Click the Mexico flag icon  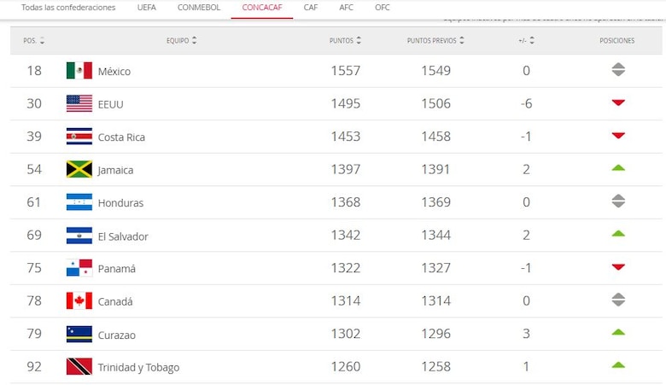(x=79, y=71)
